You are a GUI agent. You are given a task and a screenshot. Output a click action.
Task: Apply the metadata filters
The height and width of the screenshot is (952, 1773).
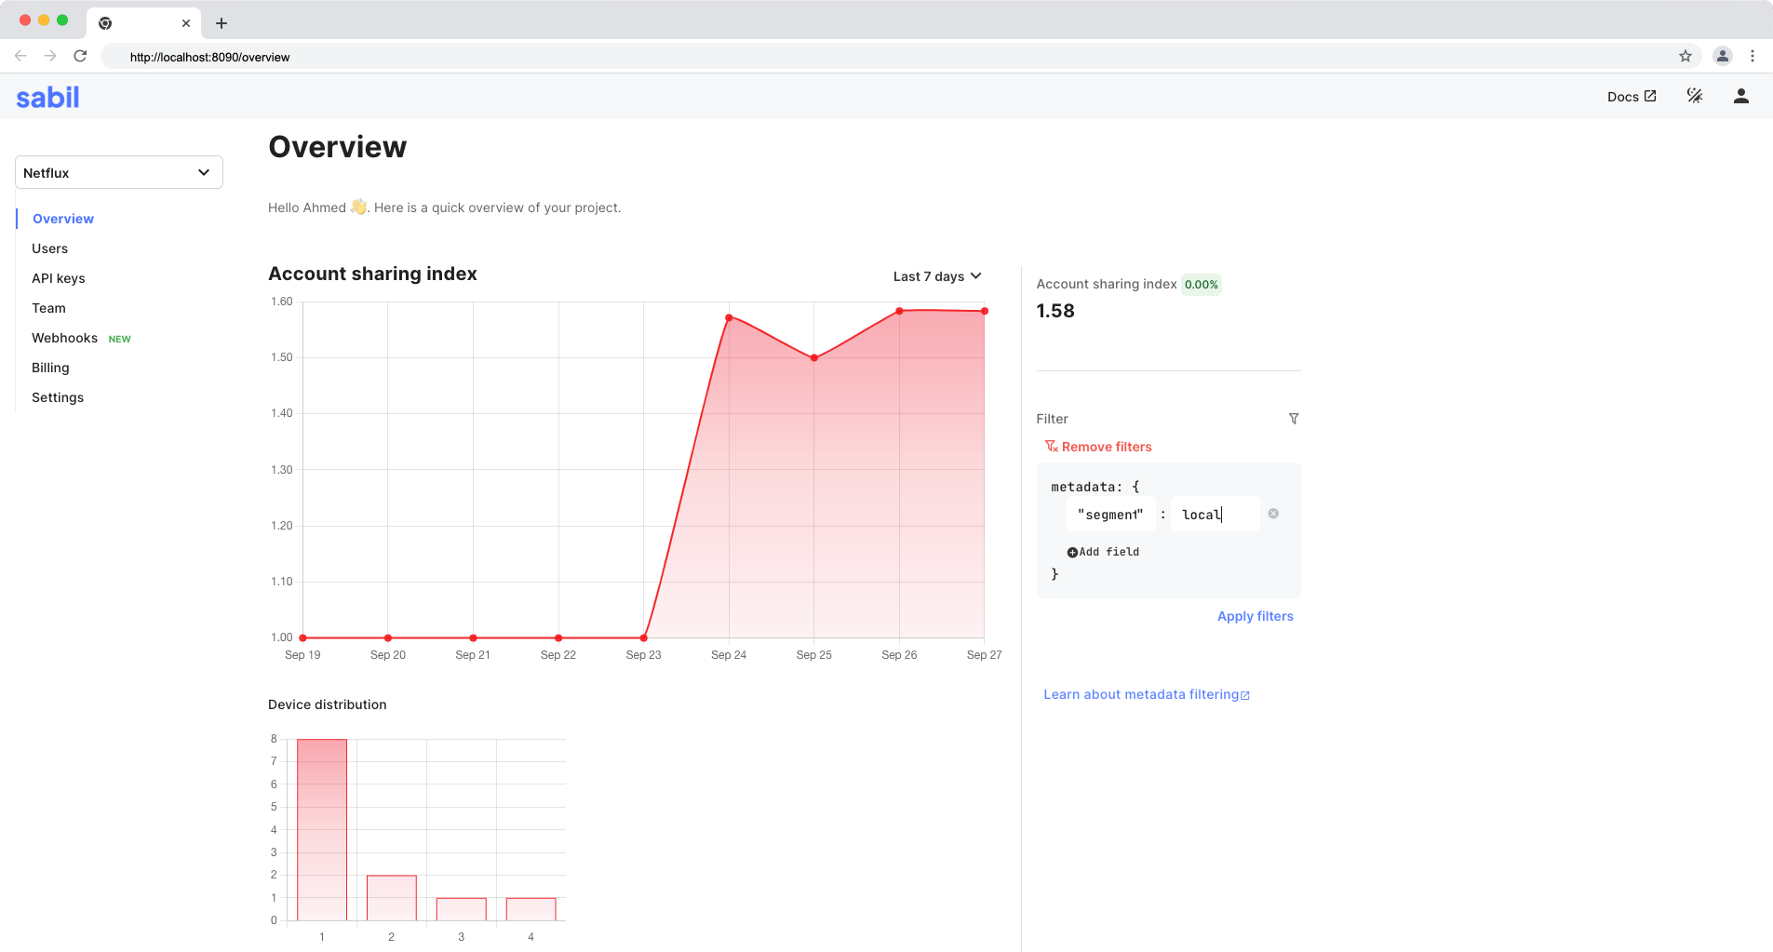[x=1255, y=615]
